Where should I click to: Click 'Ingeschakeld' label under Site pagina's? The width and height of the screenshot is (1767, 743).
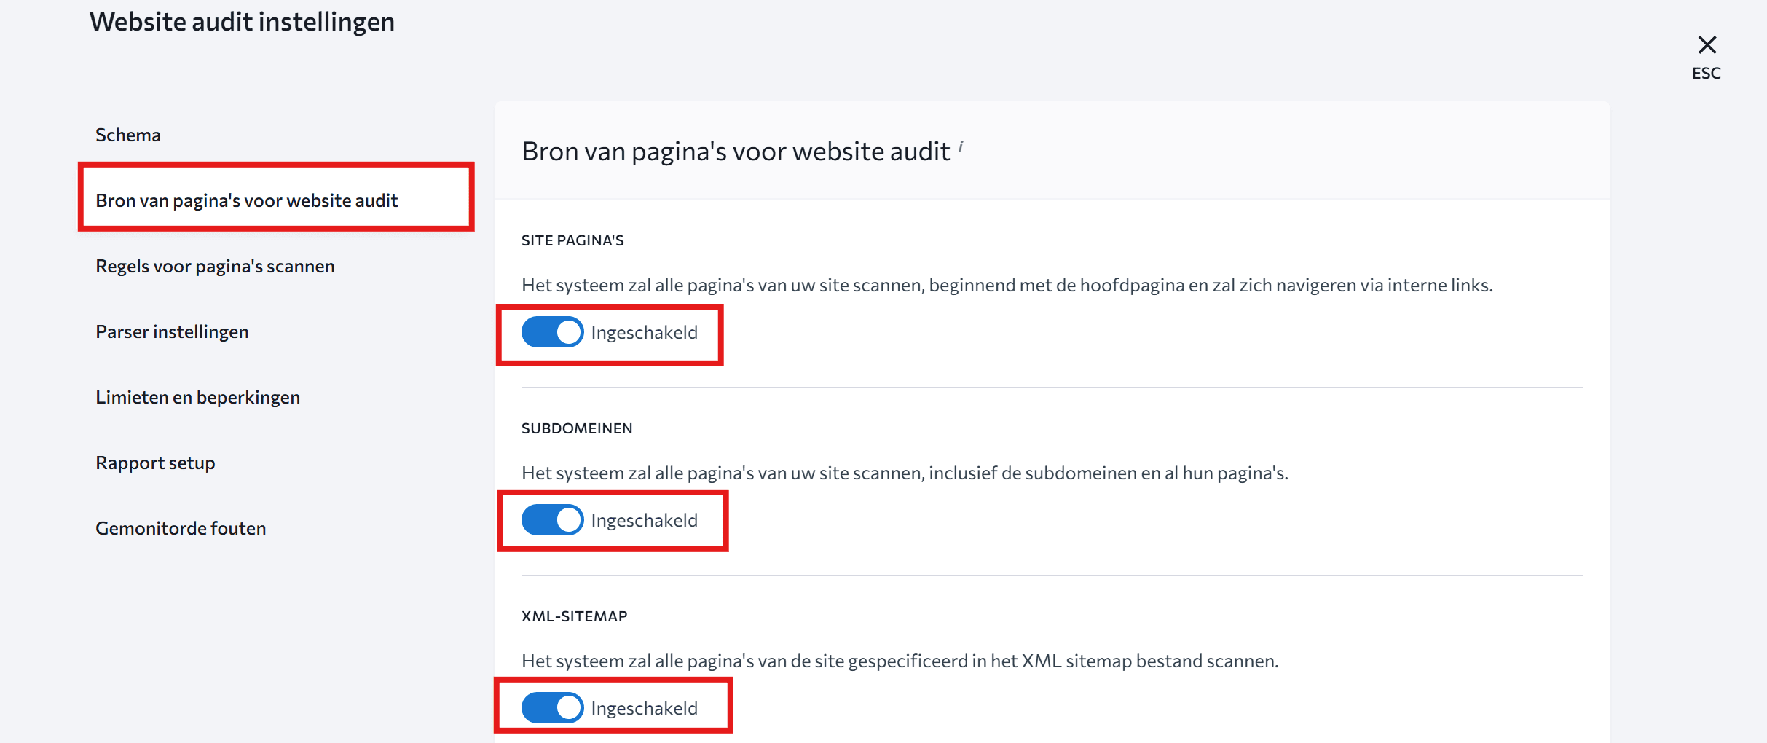(x=644, y=332)
